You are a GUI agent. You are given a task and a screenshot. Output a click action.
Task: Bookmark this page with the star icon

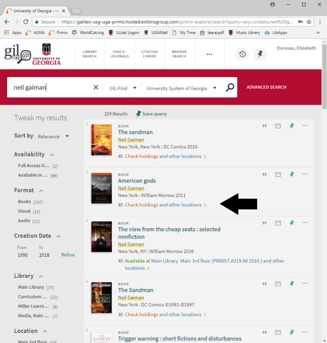pyautogui.click(x=309, y=22)
